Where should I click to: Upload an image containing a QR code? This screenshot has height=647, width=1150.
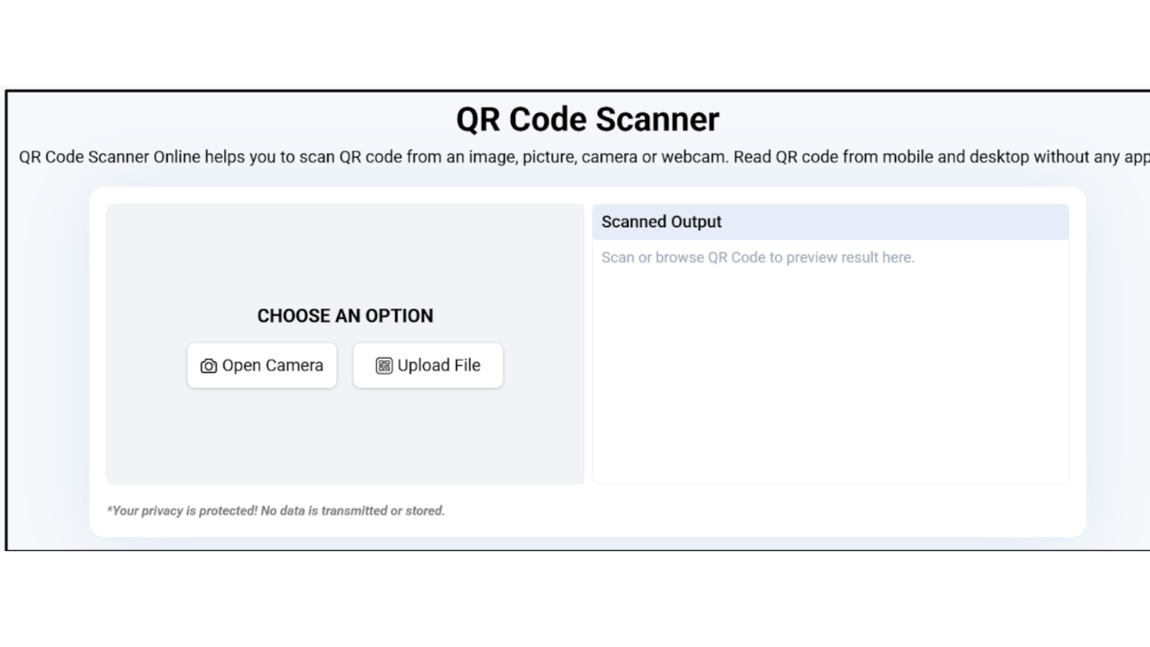coord(428,365)
